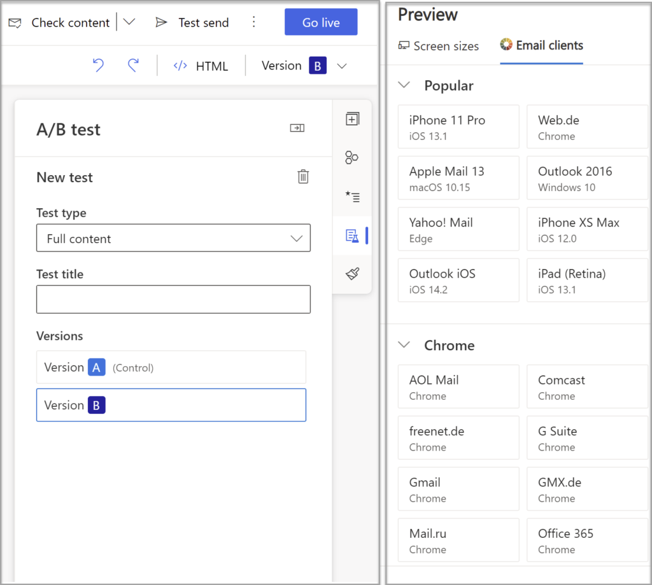The height and width of the screenshot is (585, 652).
Task: Preview in Outlook 2016 Windows 10
Action: [x=588, y=178]
